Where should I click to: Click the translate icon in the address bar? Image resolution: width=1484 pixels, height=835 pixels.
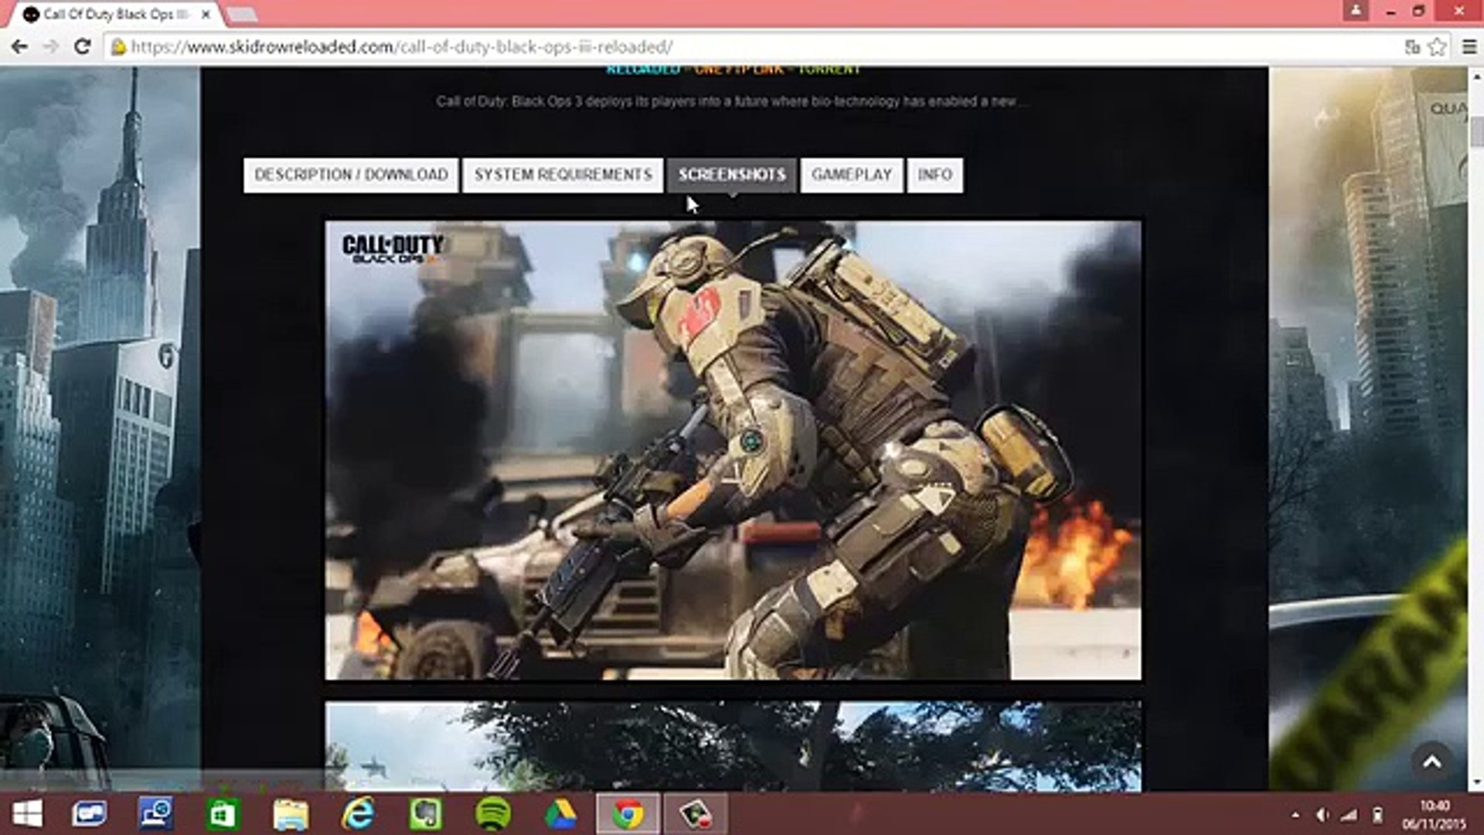(1412, 47)
